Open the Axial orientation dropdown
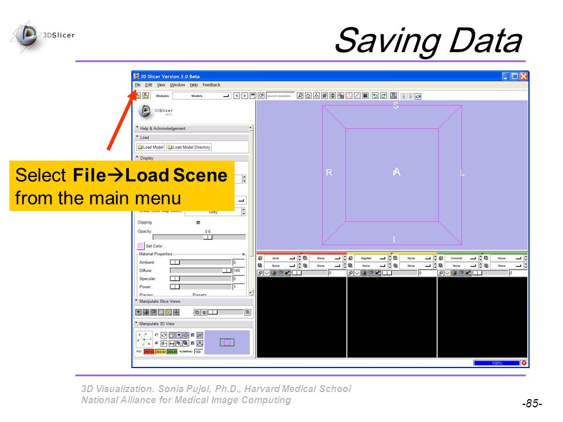Viewport: 563px width, 422px height. pyautogui.click(x=280, y=258)
